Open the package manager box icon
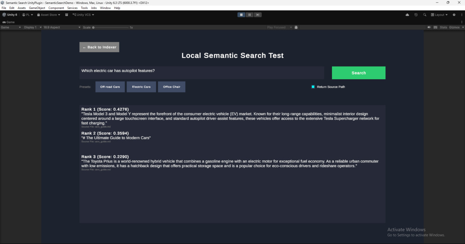Image resolution: width=465 pixels, height=244 pixels. tap(67, 15)
